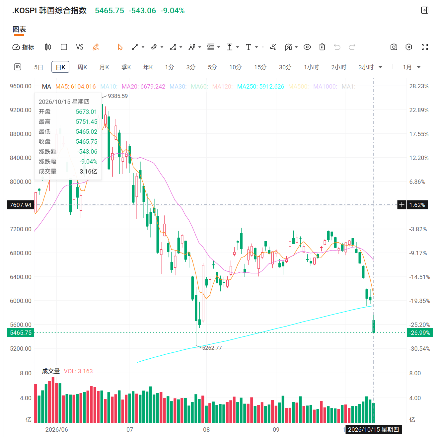Open chart settings gear icon
The image size is (434, 437).
(409, 47)
